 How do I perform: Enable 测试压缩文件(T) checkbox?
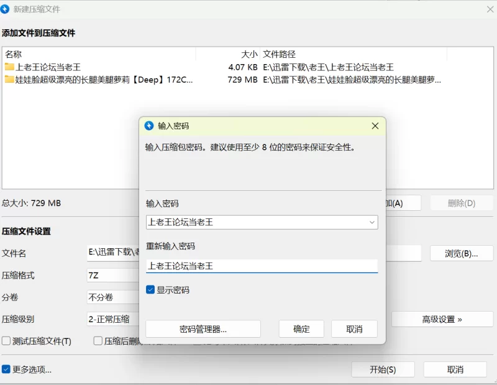pos(6,341)
